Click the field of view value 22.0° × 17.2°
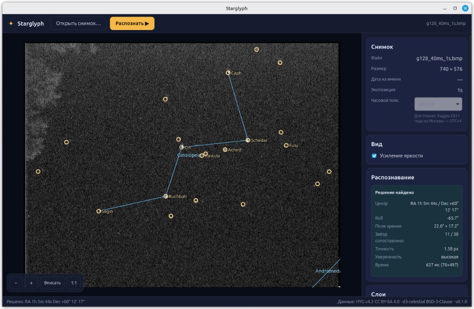This screenshot has height=309, width=474. [x=446, y=226]
